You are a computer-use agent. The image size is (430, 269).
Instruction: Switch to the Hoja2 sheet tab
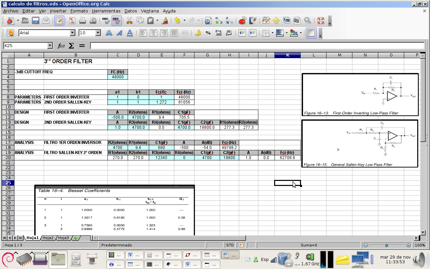(x=48, y=238)
